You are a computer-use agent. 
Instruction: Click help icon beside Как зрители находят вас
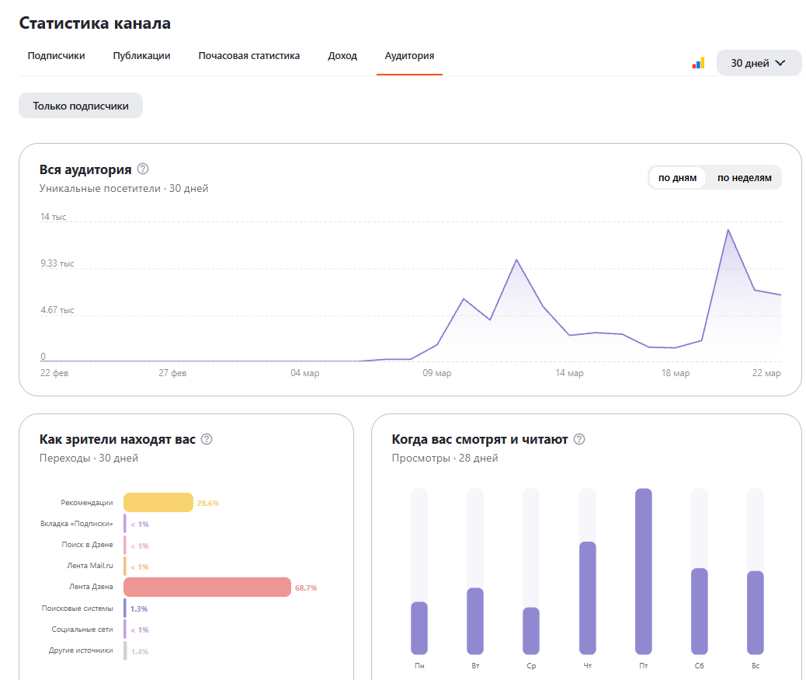point(207,439)
